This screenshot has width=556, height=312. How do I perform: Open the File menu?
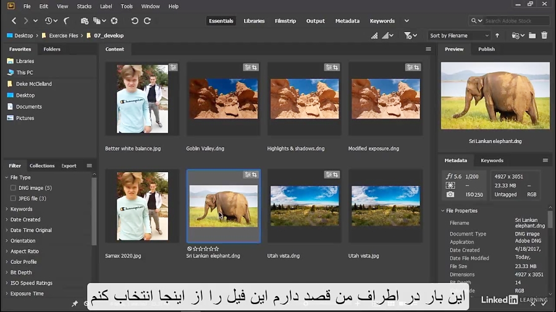coord(27,6)
